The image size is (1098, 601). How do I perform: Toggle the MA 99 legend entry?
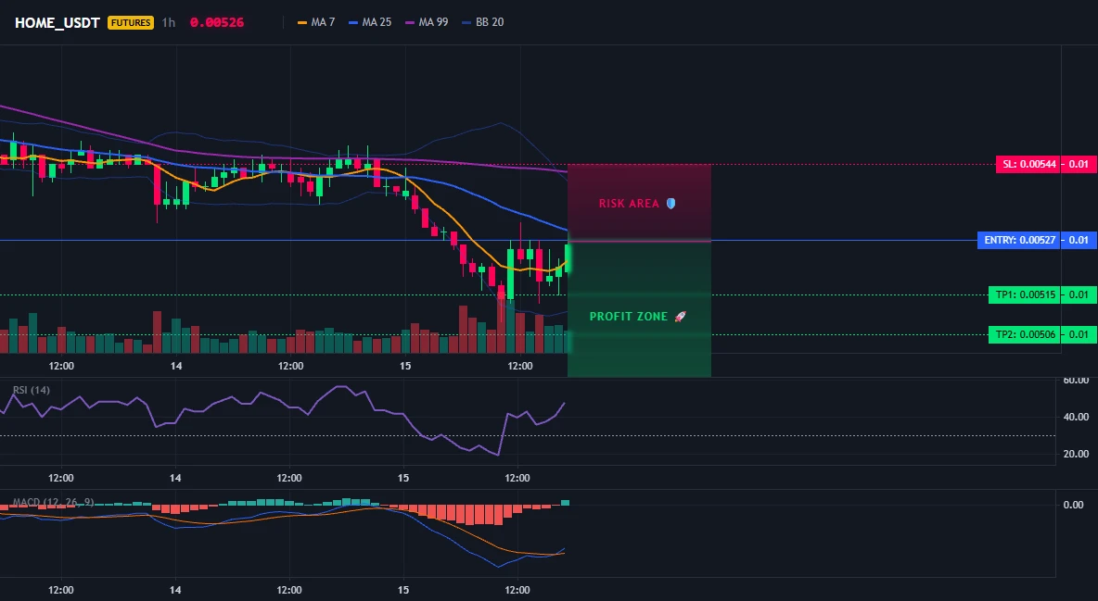pos(427,22)
